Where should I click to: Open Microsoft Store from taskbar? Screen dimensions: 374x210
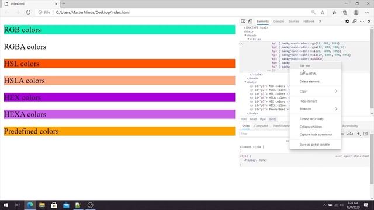[54, 205]
